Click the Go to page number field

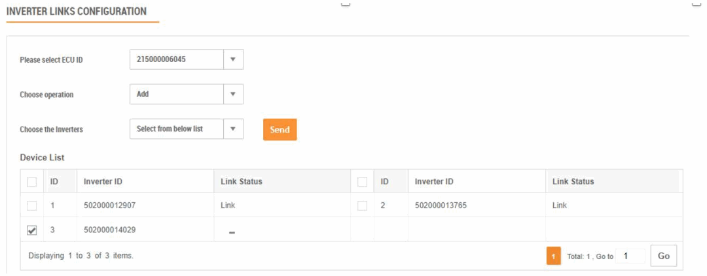click(630, 256)
